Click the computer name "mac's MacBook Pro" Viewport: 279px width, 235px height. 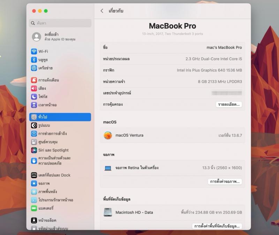click(224, 47)
